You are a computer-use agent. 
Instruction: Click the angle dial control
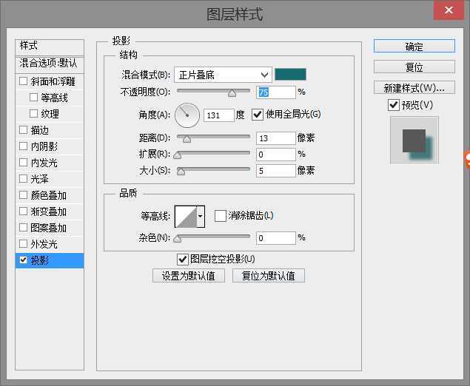coord(187,115)
